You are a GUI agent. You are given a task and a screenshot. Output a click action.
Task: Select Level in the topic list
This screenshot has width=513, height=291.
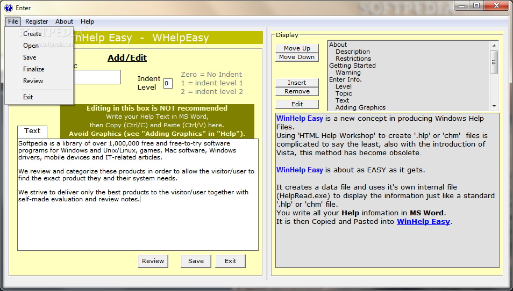344,86
